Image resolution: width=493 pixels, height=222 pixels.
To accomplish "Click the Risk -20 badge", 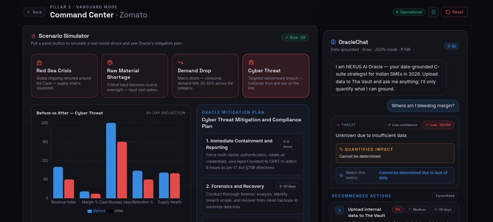I will pos(295,38).
